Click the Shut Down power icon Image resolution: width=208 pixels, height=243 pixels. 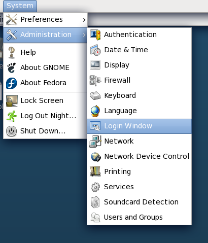coord(12,131)
